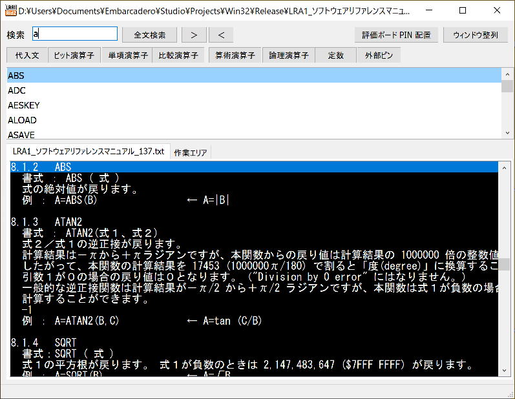This screenshot has width=515, height=399.
Task: Click manual text pane scroll up arrow
Action: coord(504,168)
